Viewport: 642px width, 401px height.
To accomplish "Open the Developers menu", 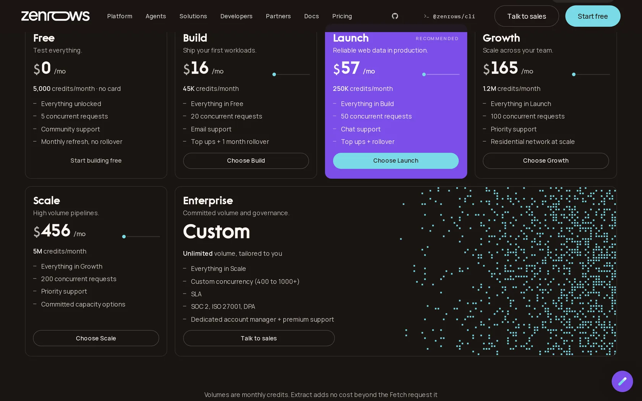I will coord(236,16).
